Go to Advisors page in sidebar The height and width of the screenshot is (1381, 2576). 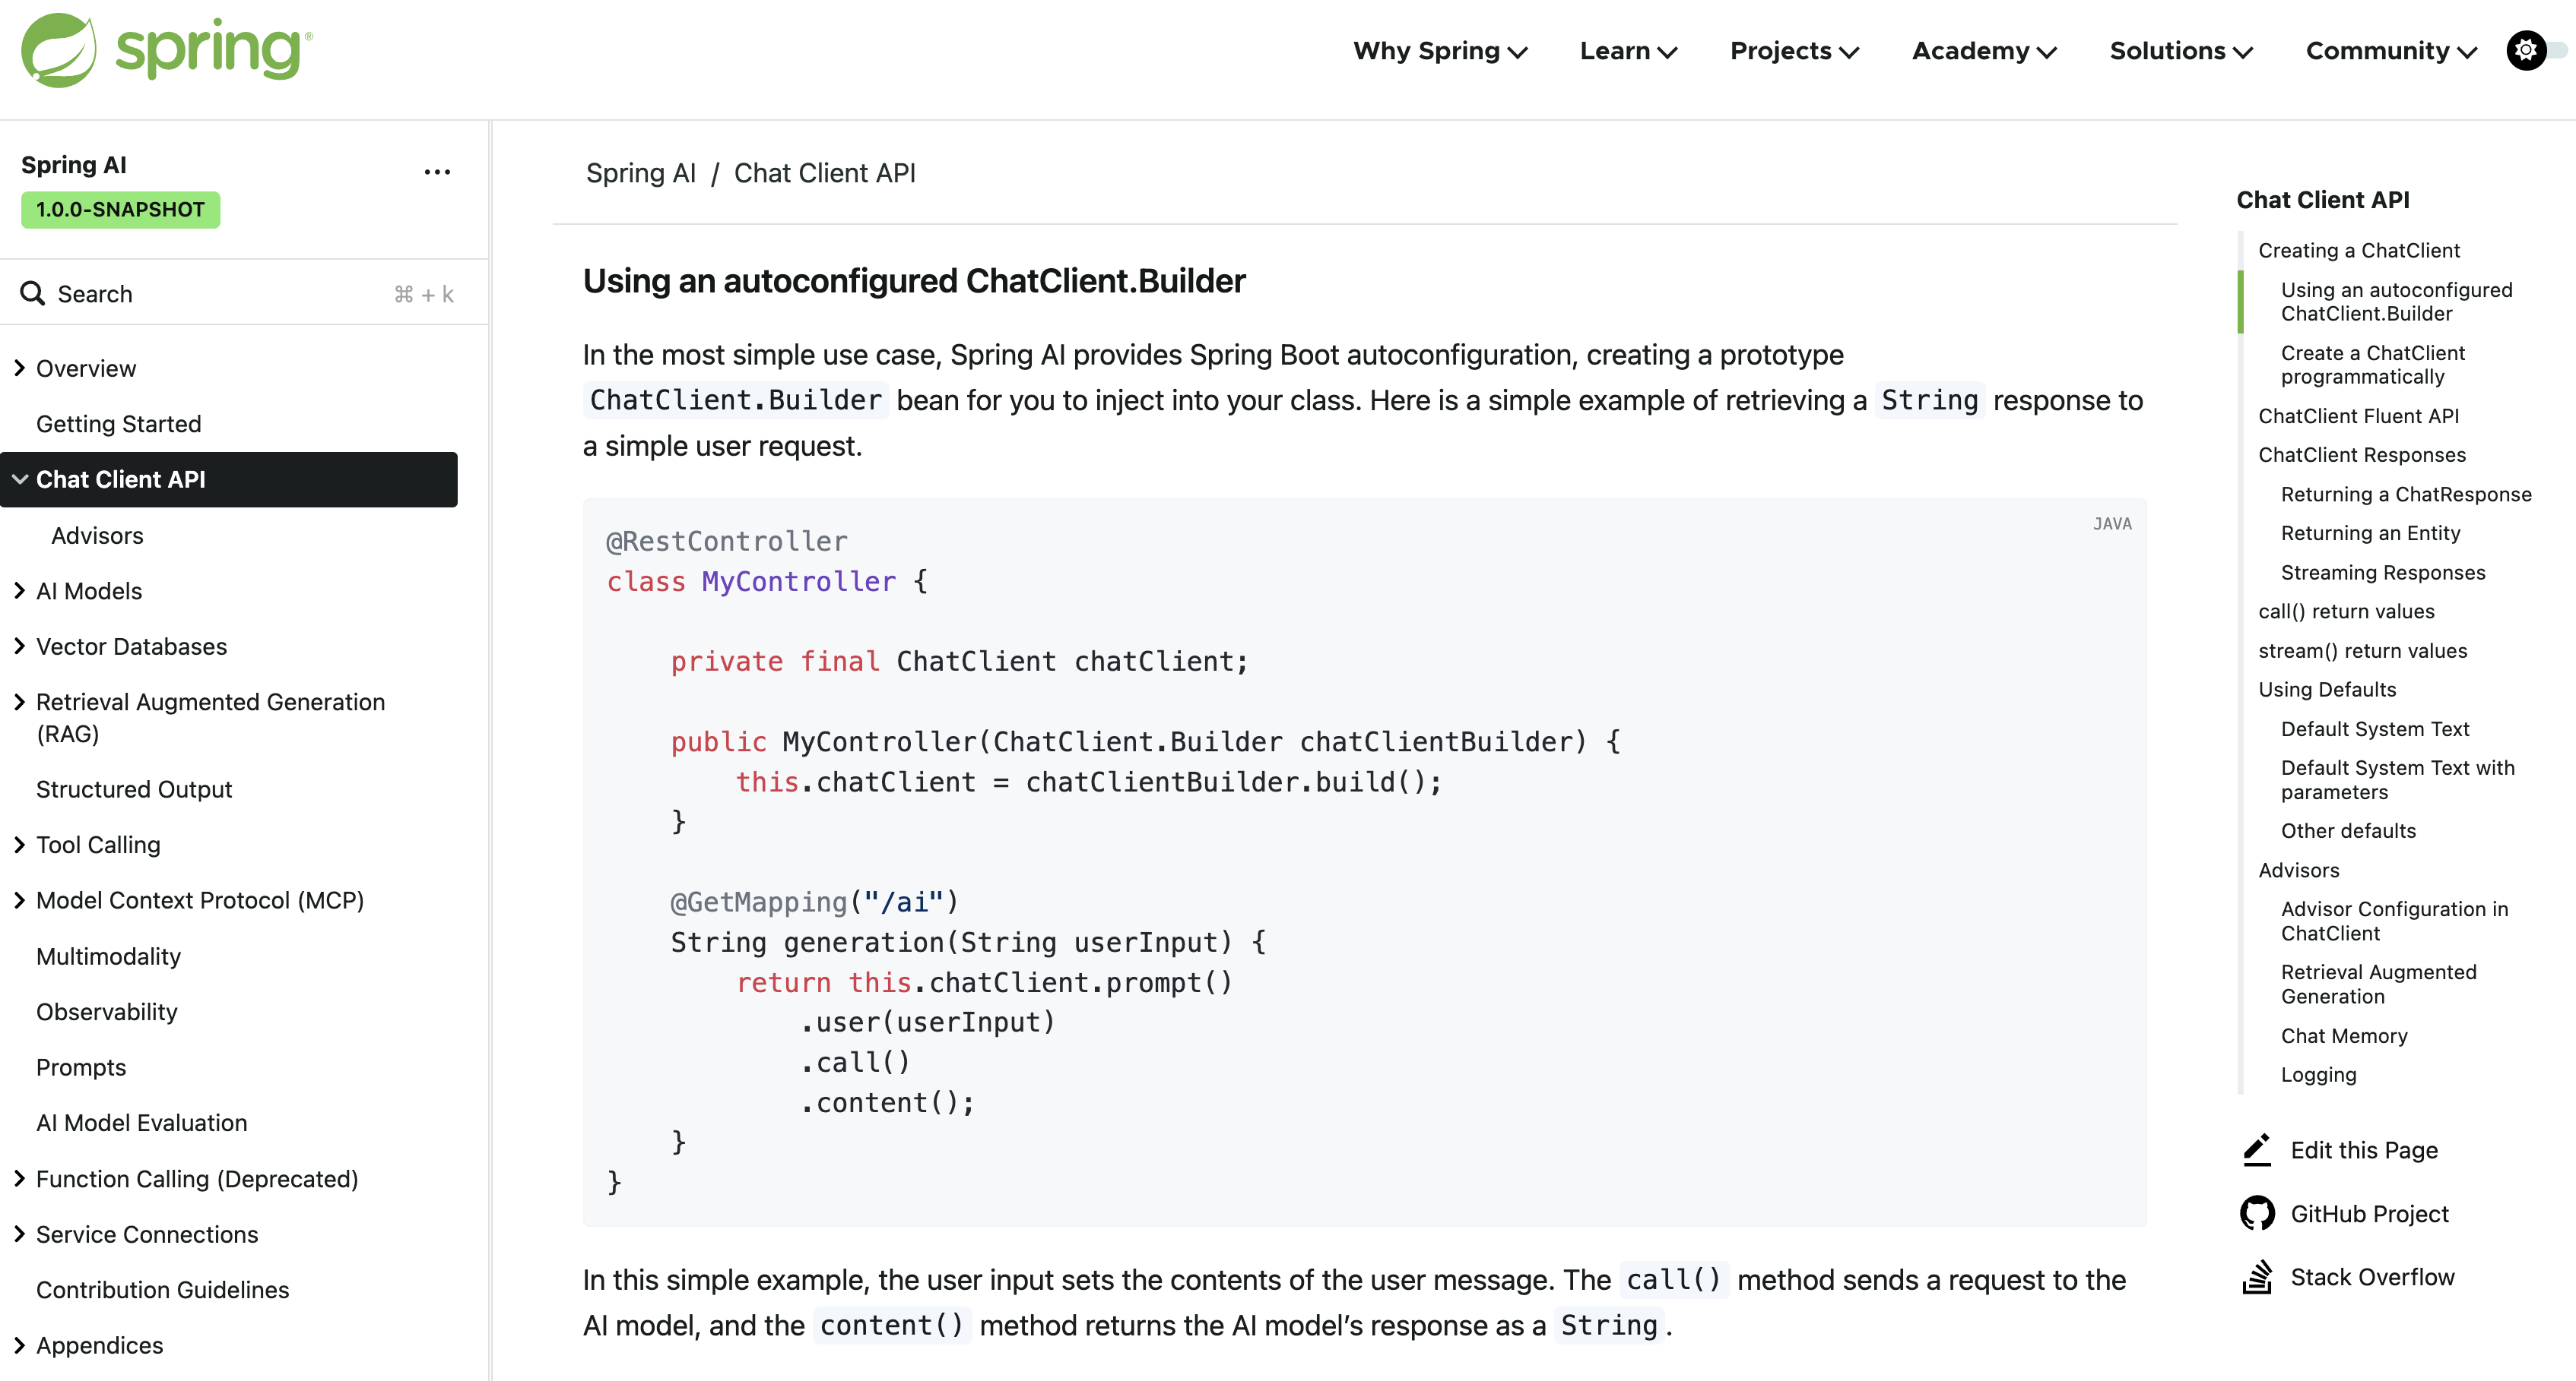tap(97, 536)
